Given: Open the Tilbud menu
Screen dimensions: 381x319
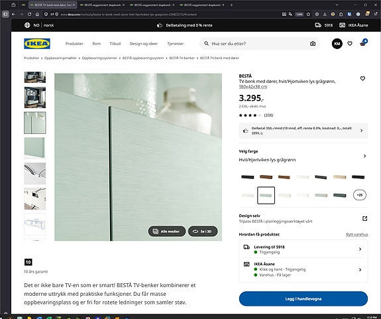Looking at the screenshot, I should point(115,44).
